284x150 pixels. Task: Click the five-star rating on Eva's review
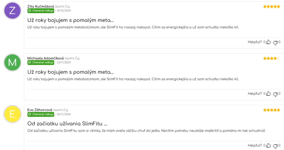pyautogui.click(x=272, y=110)
